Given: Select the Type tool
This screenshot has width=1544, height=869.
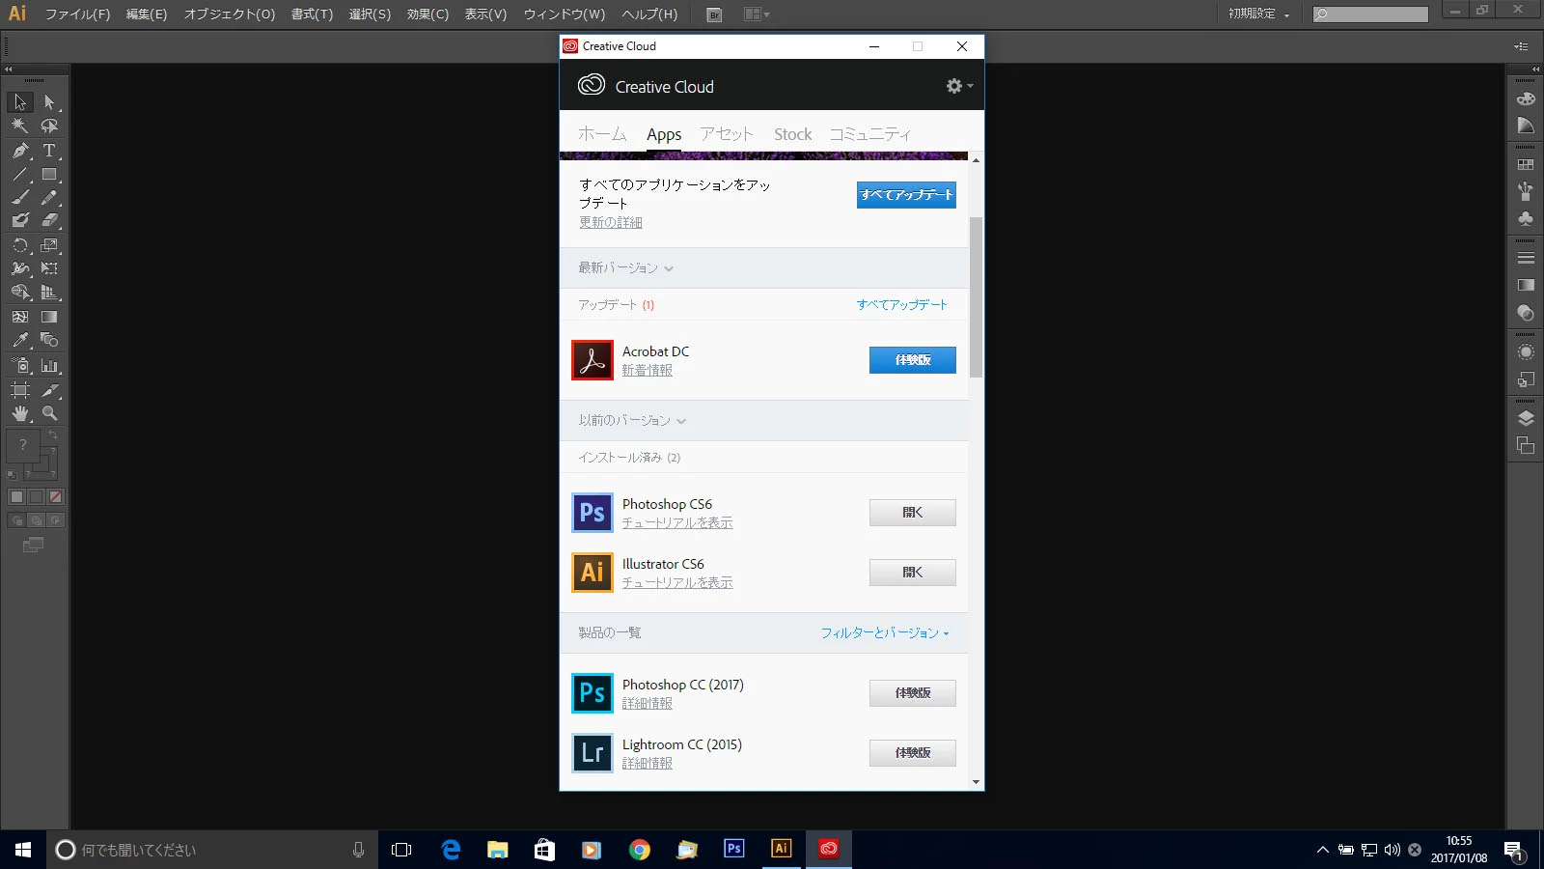Looking at the screenshot, I should click(49, 151).
